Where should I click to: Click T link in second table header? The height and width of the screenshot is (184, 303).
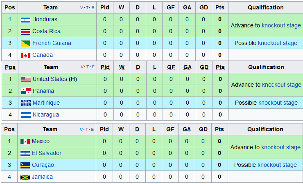coord(88,67)
